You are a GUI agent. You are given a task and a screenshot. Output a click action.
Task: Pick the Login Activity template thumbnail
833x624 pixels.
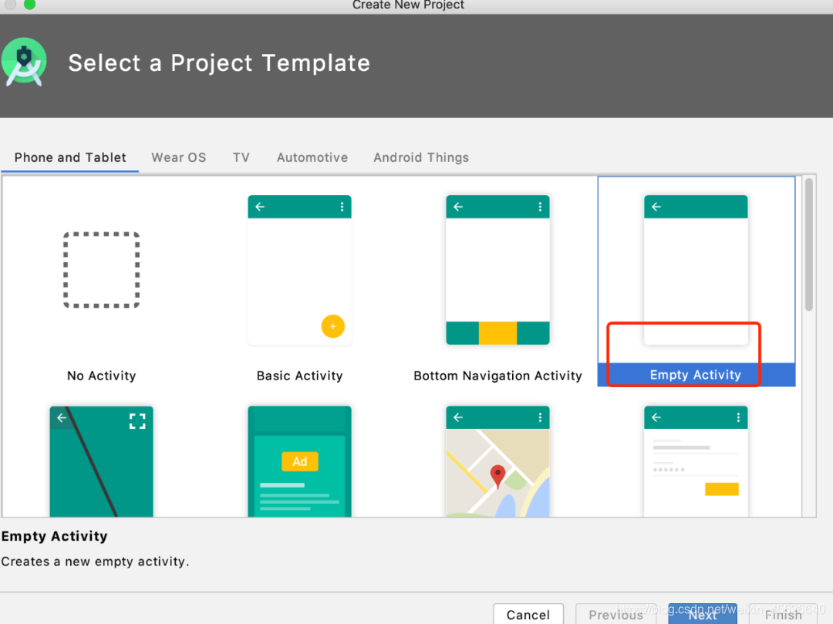click(696, 461)
